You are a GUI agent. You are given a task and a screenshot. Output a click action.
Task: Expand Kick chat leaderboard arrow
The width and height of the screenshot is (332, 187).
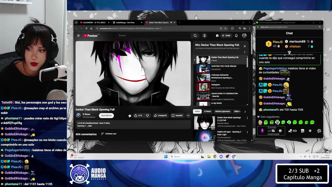pos(289,52)
